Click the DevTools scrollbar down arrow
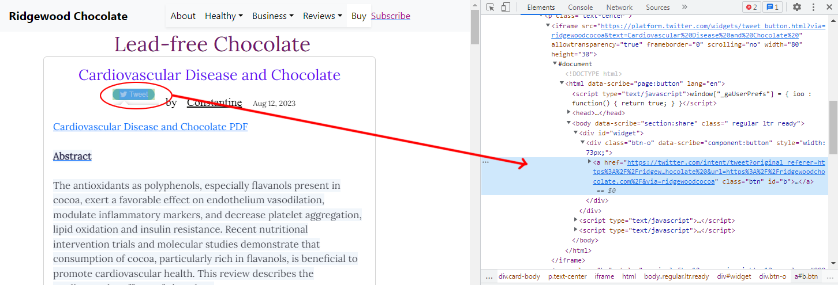Screen dimensions: 838x285 coord(833,264)
